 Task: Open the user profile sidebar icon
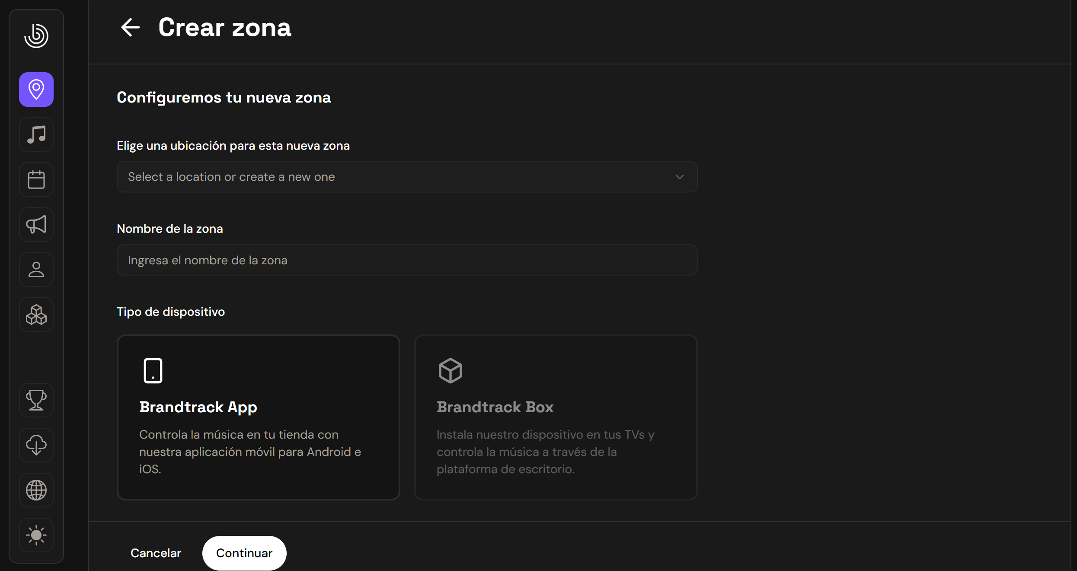point(36,269)
